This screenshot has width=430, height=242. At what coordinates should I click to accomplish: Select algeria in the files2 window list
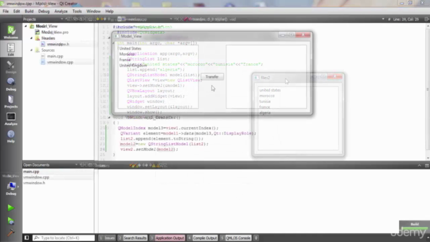[265, 113]
